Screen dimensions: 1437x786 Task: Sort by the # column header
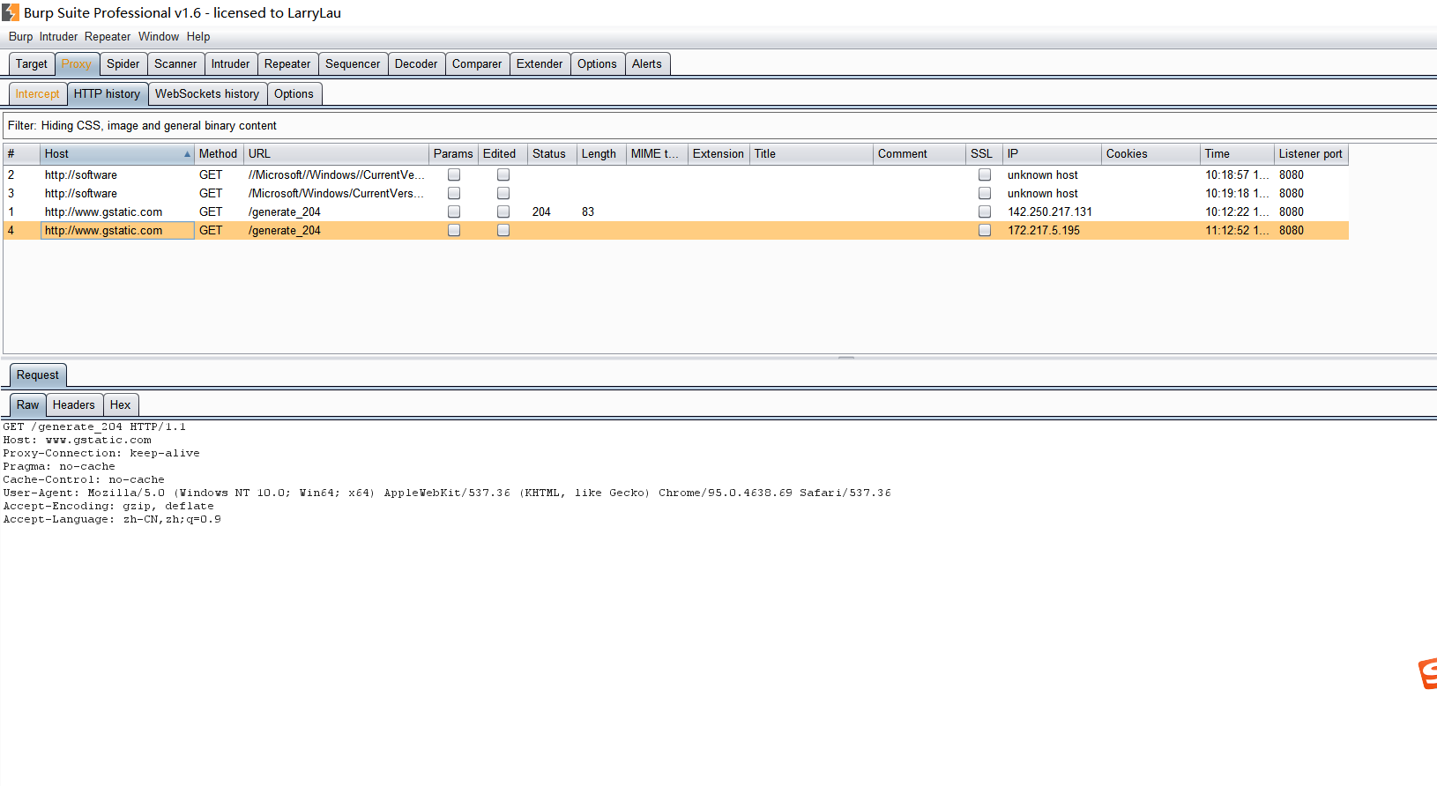pyautogui.click(x=22, y=153)
